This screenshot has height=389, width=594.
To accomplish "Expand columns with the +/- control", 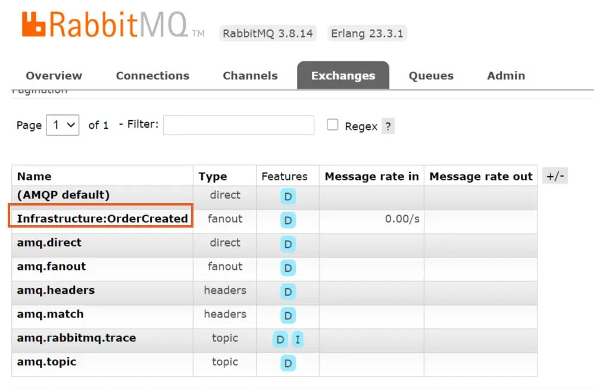I will tap(555, 175).
